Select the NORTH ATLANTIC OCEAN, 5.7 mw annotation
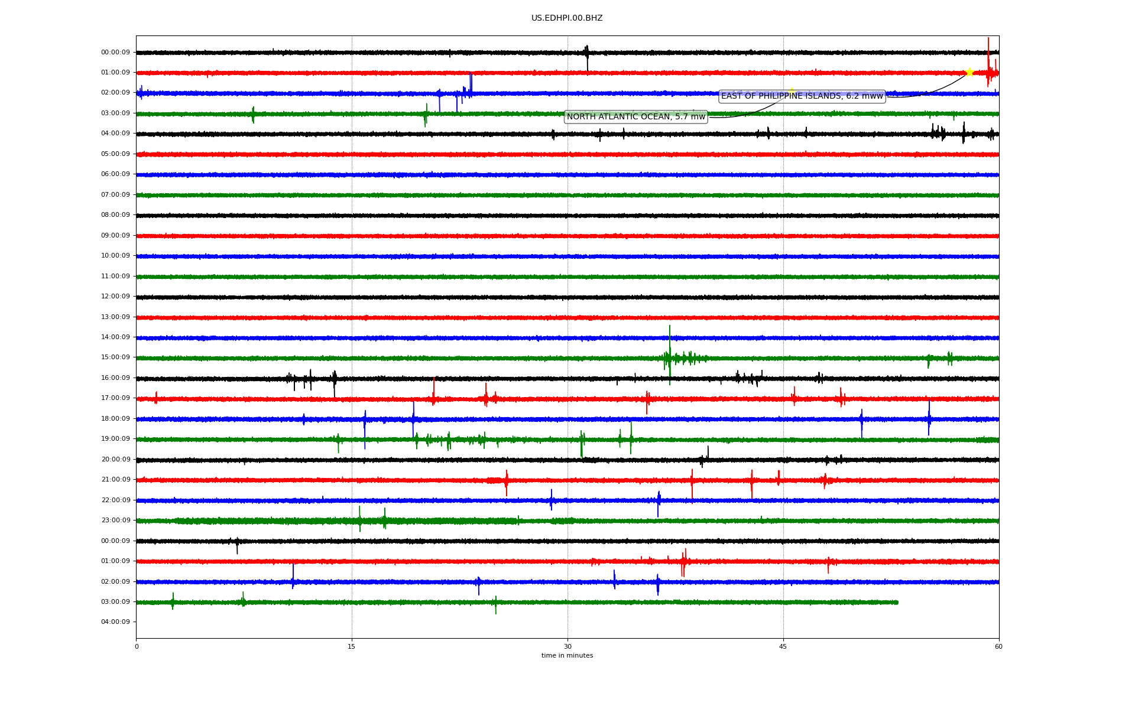The height and width of the screenshot is (709, 1135). (636, 117)
